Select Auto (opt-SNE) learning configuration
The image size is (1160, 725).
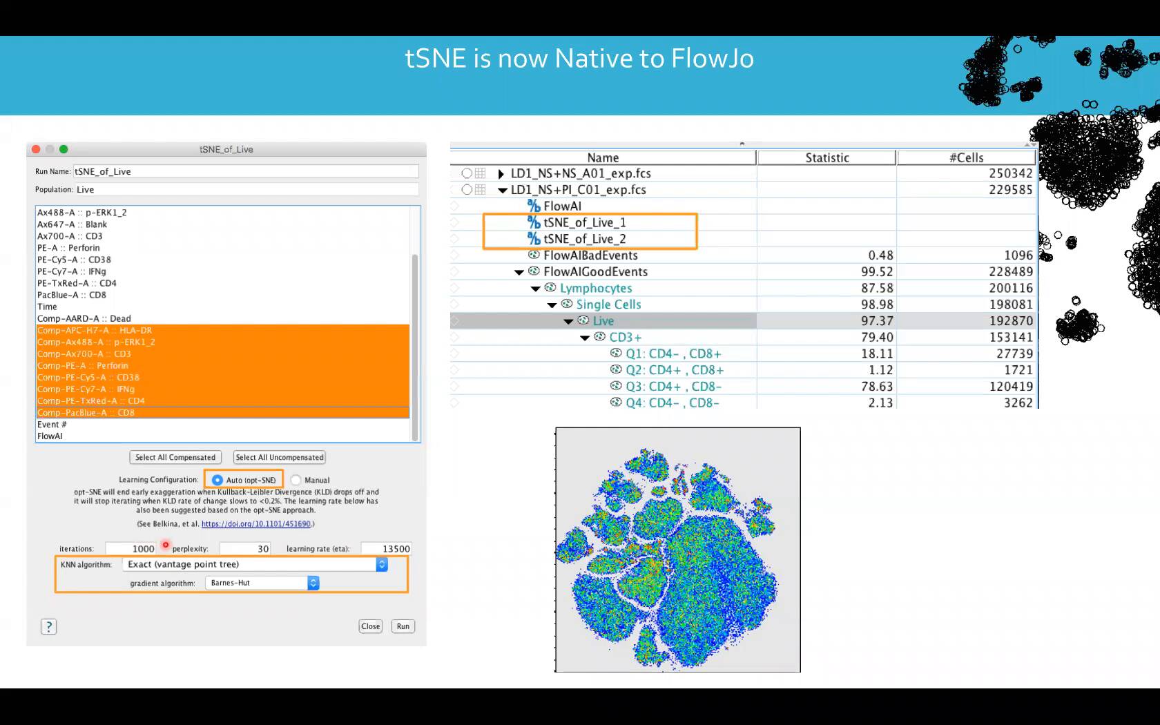click(x=217, y=480)
